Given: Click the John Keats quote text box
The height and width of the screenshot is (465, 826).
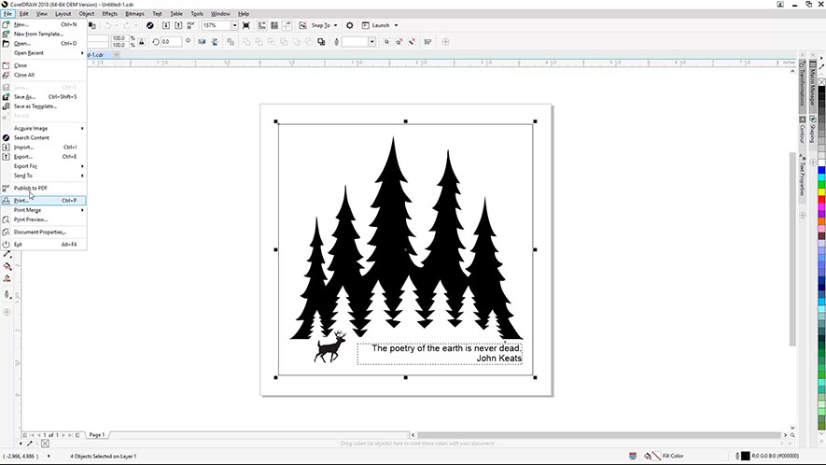Looking at the screenshot, I should click(x=441, y=353).
